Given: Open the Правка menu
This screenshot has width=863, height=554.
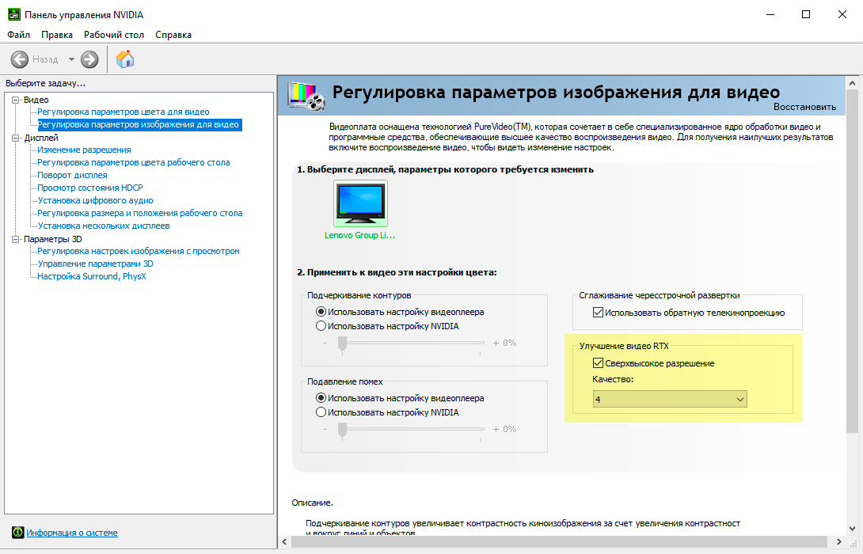Looking at the screenshot, I should pos(57,35).
